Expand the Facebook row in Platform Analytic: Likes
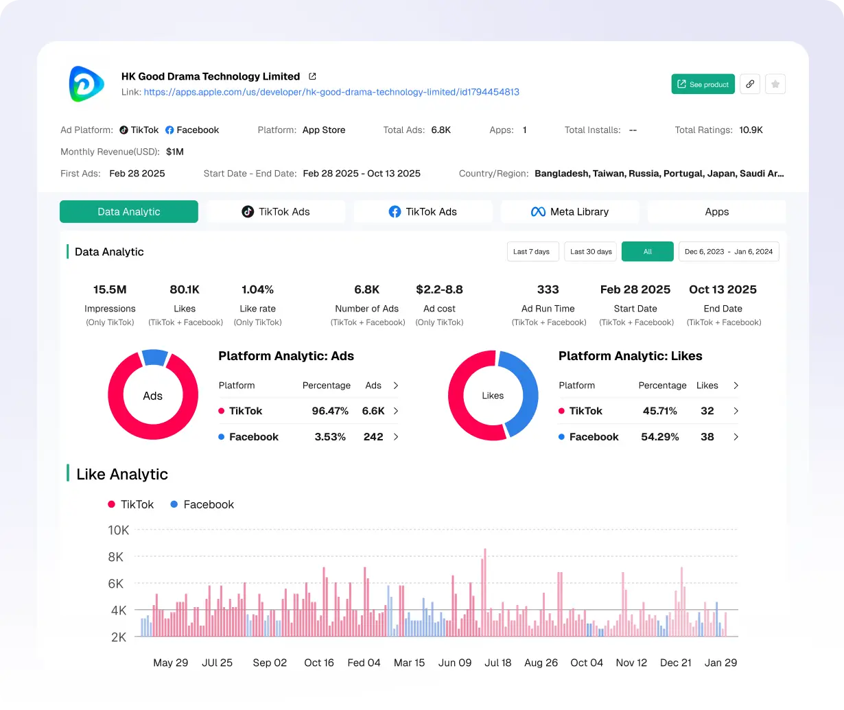The height and width of the screenshot is (710, 844). pyautogui.click(x=736, y=436)
